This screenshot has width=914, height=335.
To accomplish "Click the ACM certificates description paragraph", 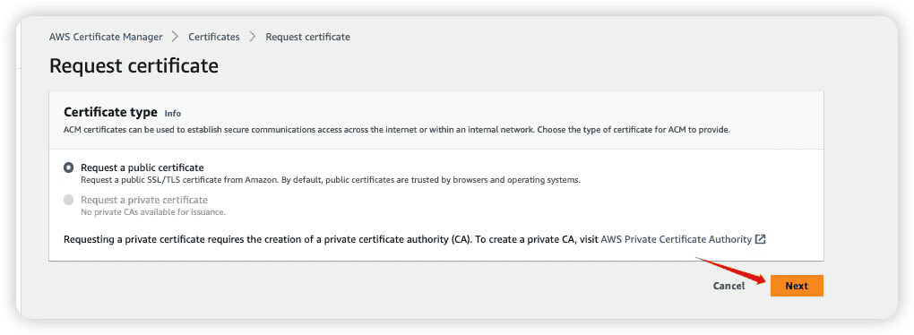I will 397,129.
